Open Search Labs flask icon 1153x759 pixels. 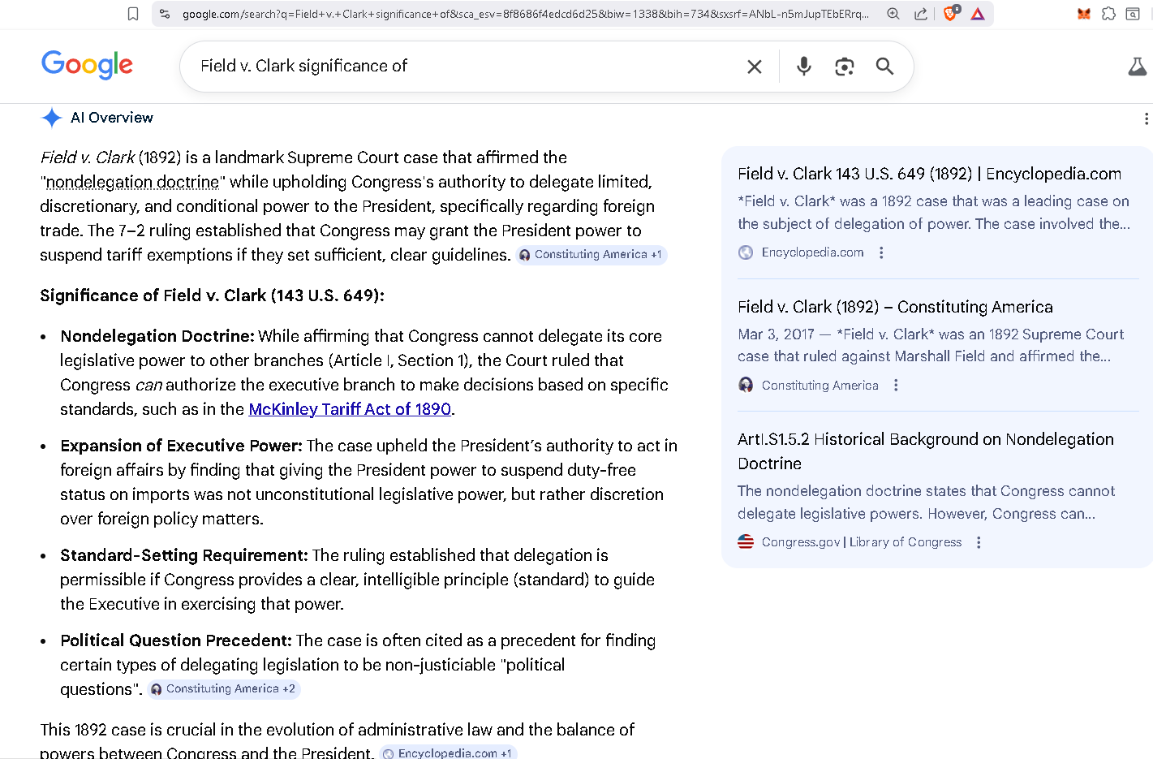coord(1137,67)
